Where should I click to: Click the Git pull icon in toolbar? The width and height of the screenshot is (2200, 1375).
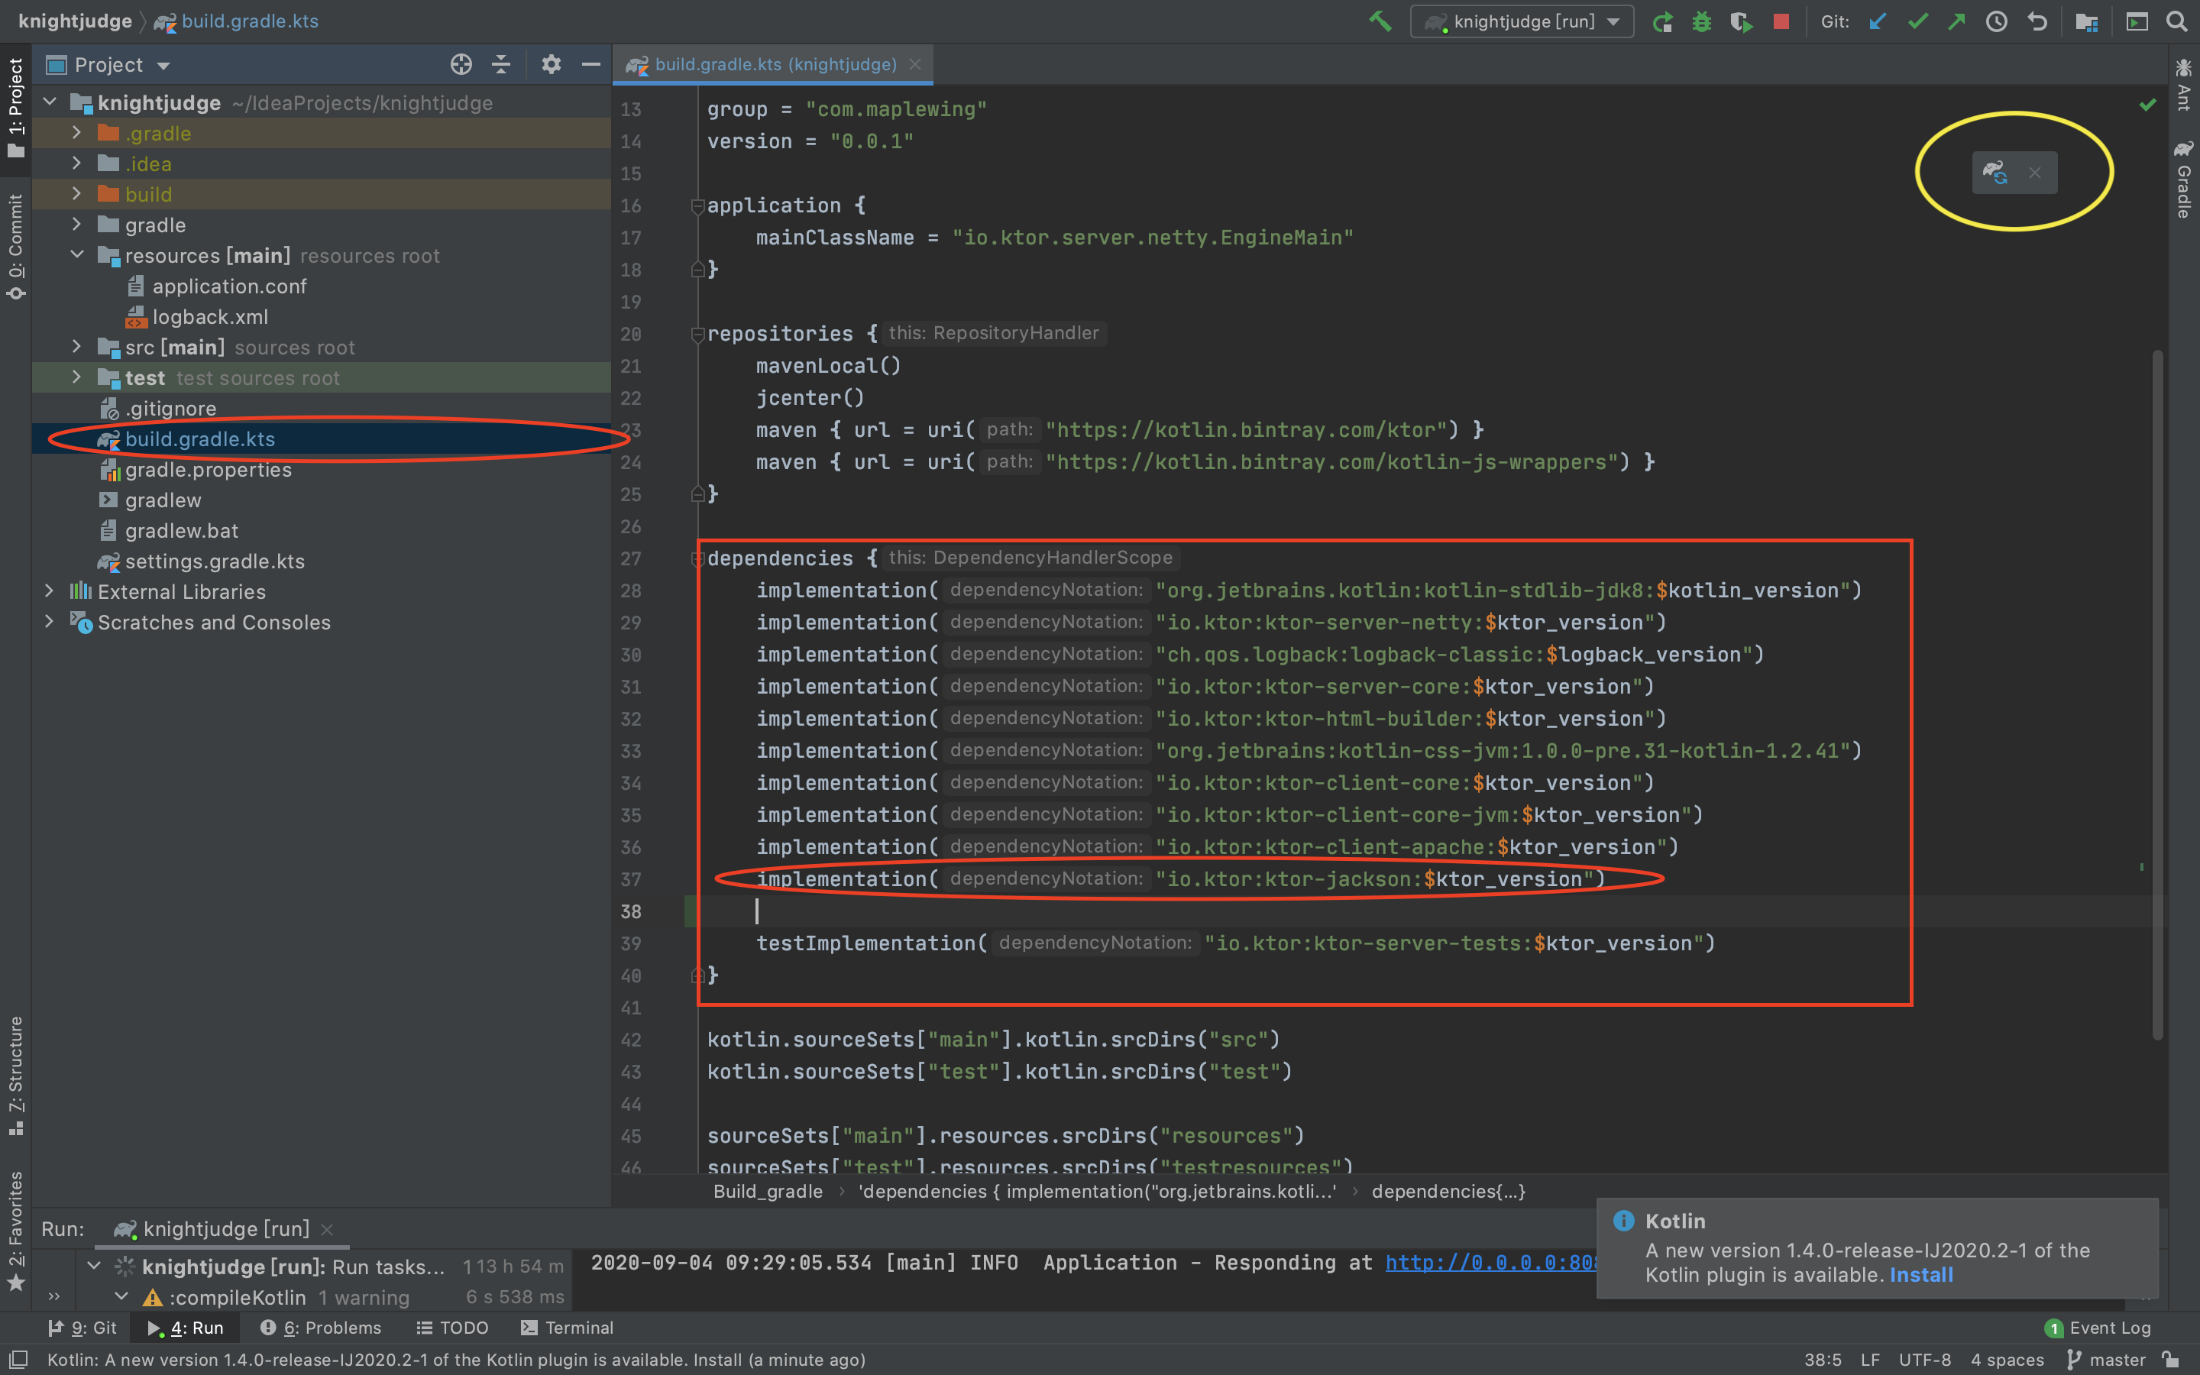pos(1885,22)
